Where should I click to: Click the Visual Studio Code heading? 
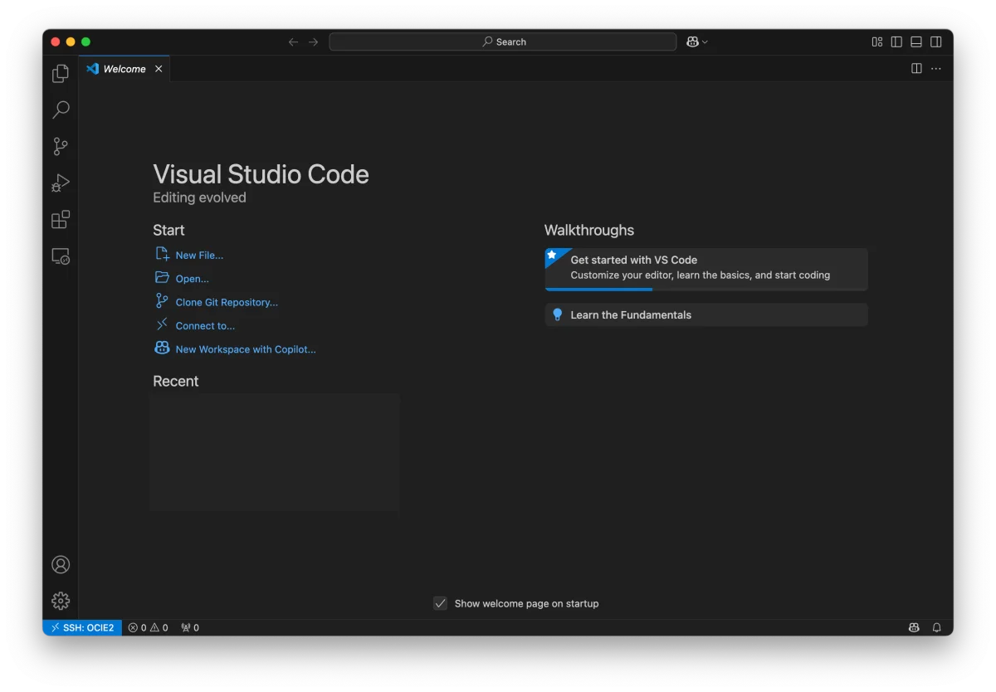point(261,174)
